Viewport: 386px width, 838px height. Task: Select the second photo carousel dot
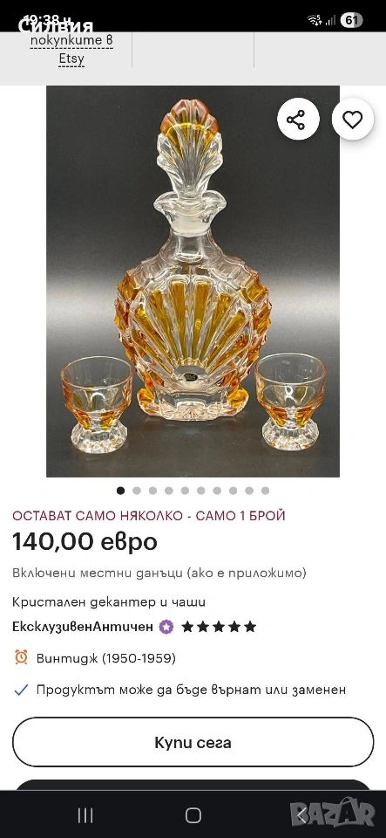pyautogui.click(x=137, y=491)
